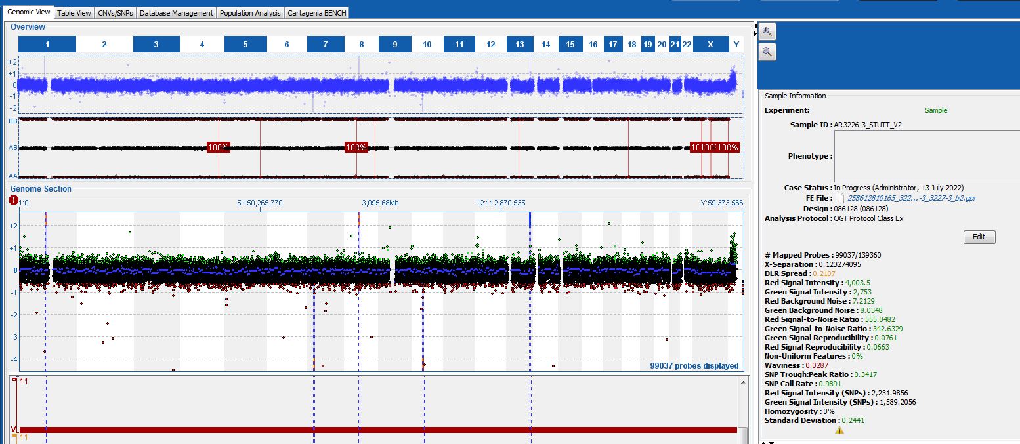Image resolution: width=1020 pixels, height=444 pixels.
Task: Click the Sample ID value AR3226-3_STUTT_V2
Action: 868,125
